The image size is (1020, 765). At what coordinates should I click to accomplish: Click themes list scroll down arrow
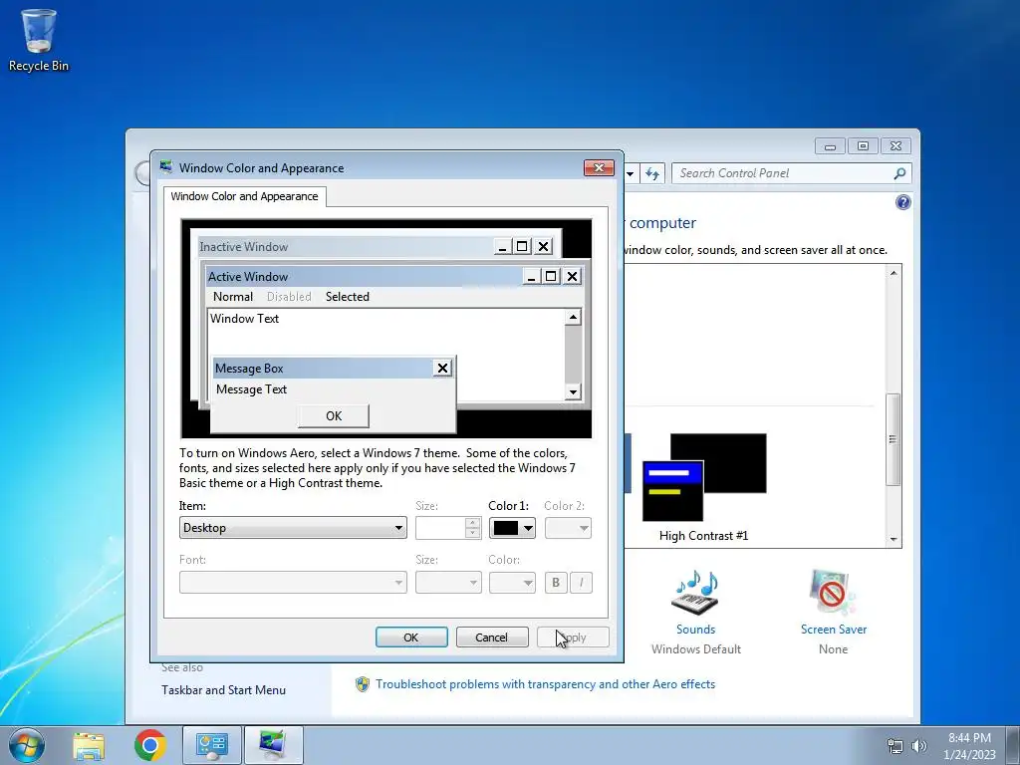pyautogui.click(x=893, y=539)
